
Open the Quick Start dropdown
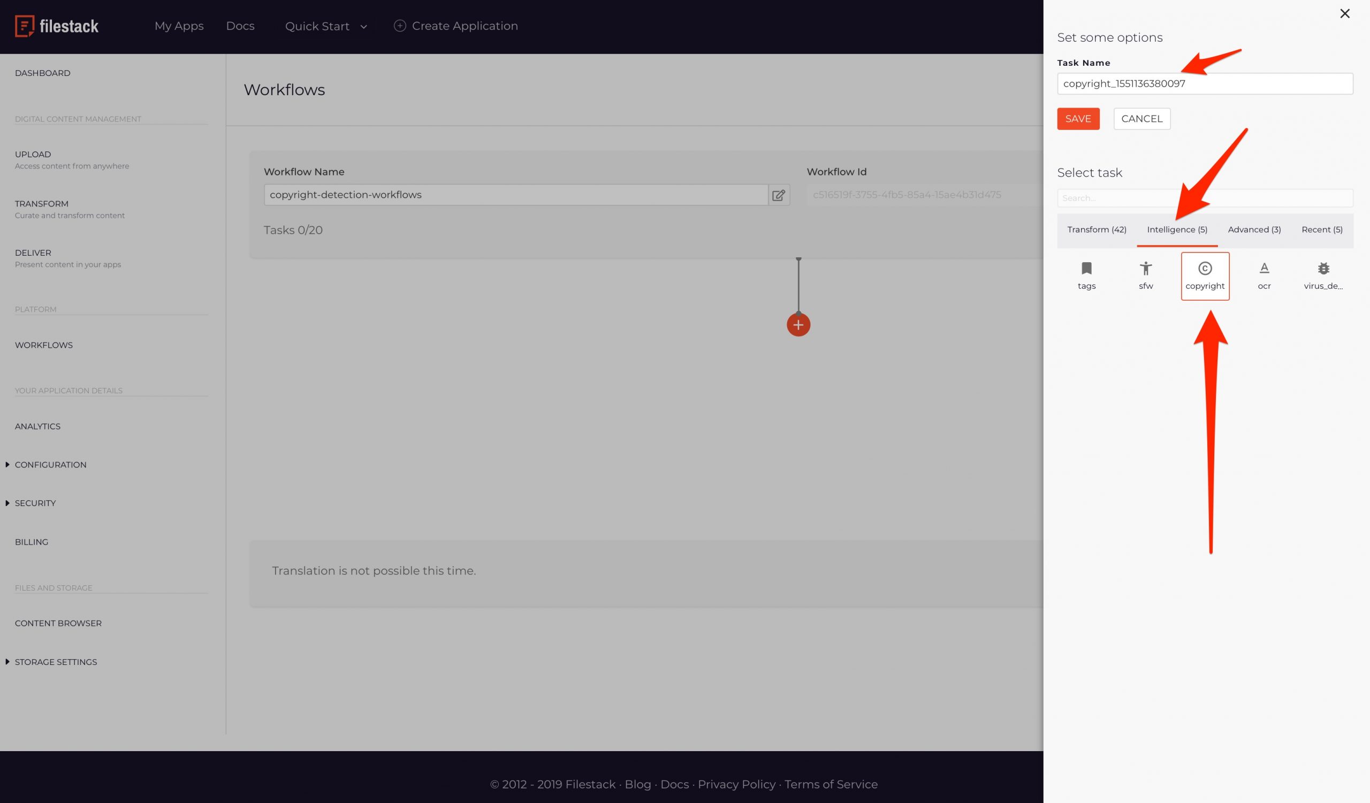(326, 26)
